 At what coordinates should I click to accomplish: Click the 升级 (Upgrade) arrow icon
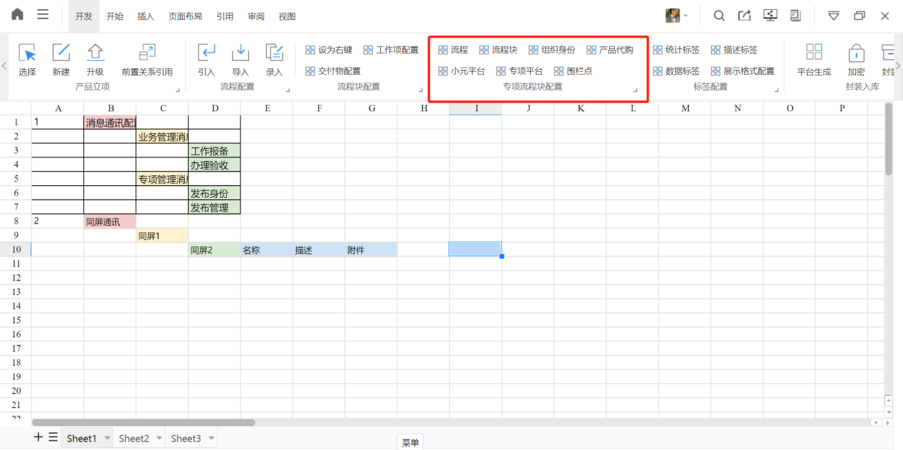pos(95,53)
